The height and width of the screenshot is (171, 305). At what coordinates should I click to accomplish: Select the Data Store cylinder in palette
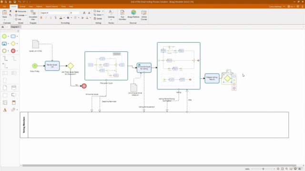pos(14,87)
